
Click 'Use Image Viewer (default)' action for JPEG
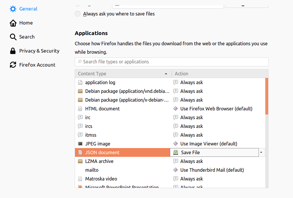209,144
